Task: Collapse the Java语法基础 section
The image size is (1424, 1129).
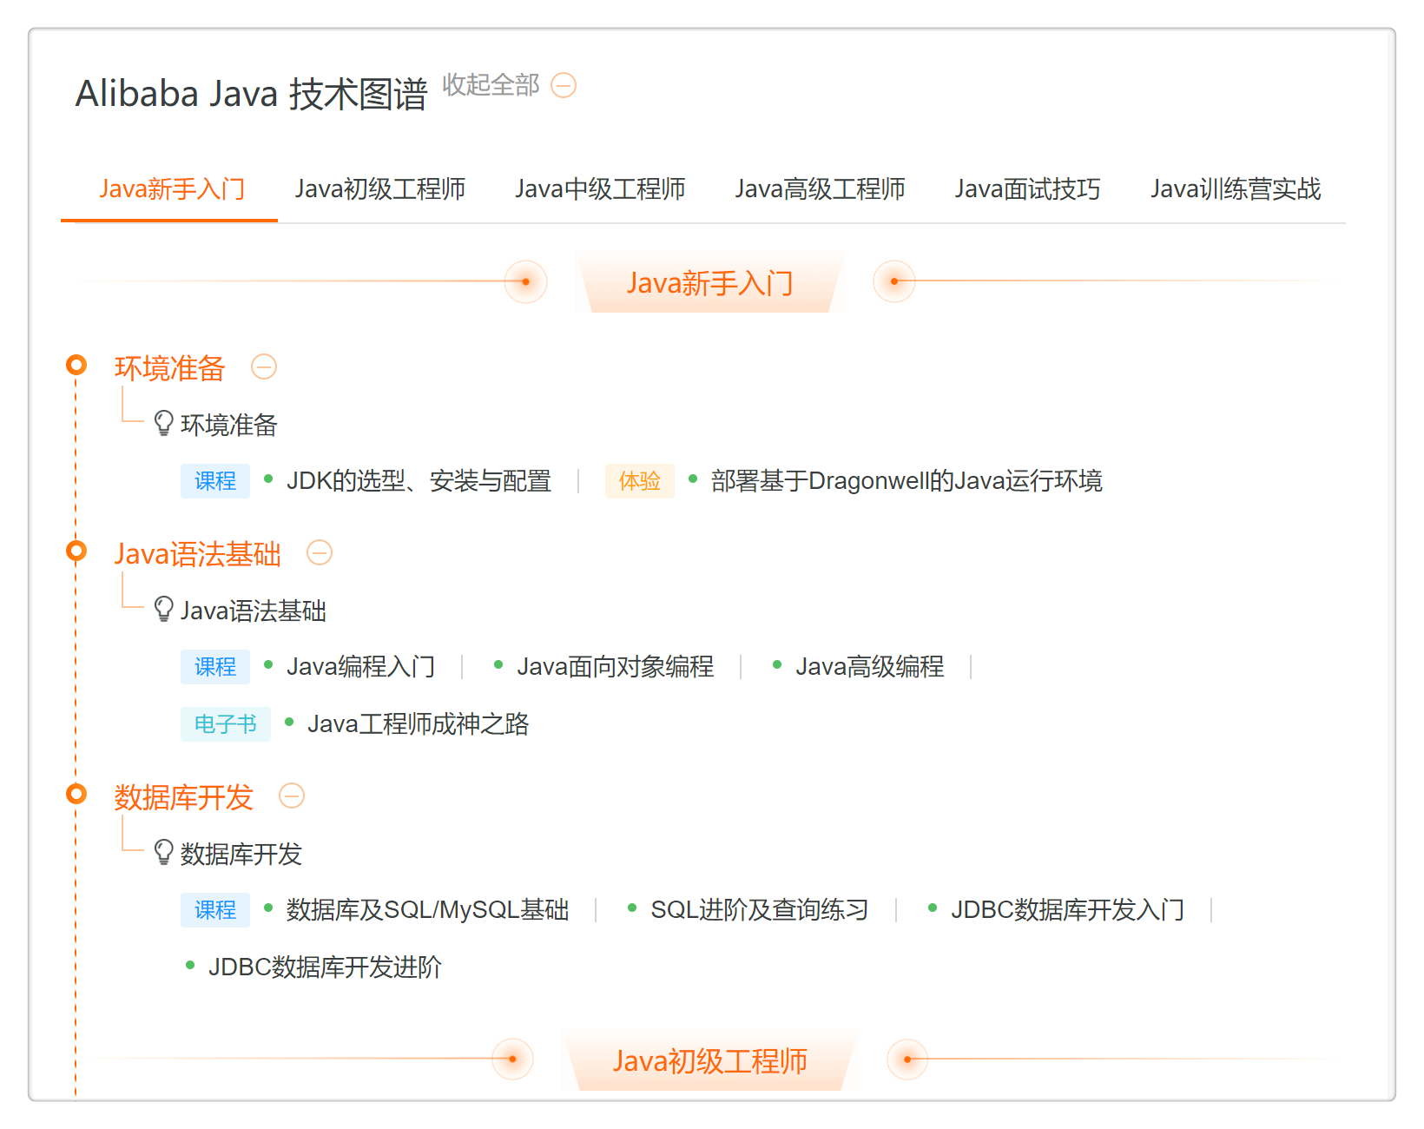Action: 320,552
